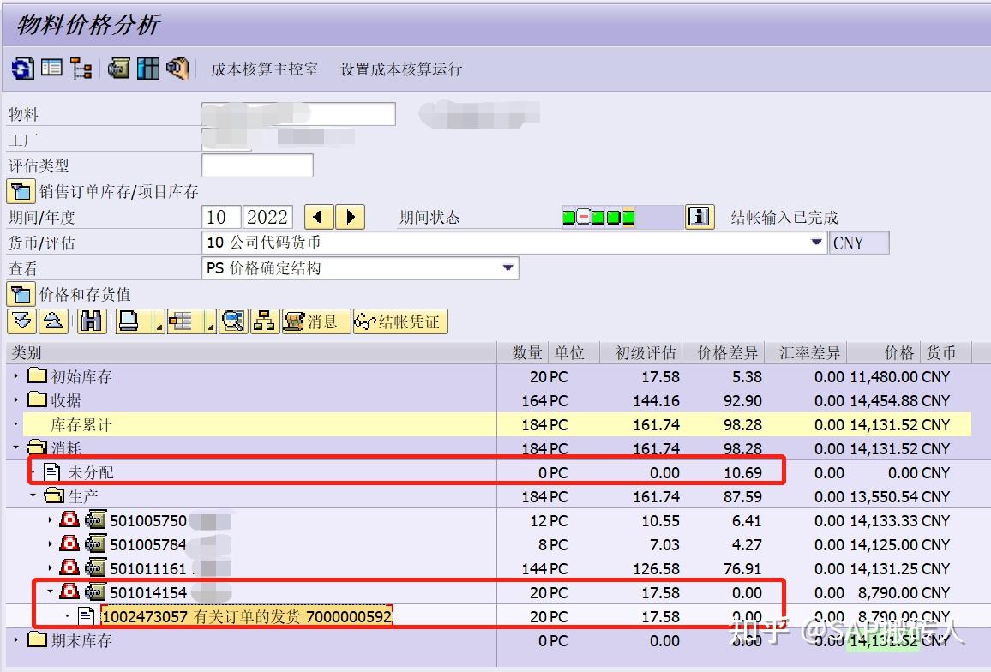Select the hierarchy structure icon in the top toolbar
The height and width of the screenshot is (672, 991).
pyautogui.click(x=81, y=69)
